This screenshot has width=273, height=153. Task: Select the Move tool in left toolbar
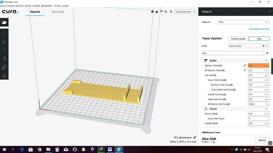click(x=4, y=33)
